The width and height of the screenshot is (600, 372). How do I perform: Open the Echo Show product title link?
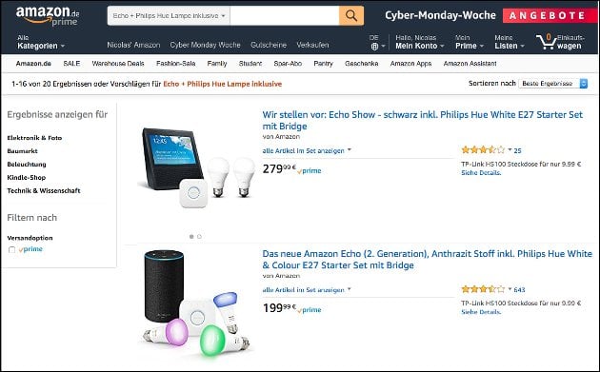coord(423,120)
